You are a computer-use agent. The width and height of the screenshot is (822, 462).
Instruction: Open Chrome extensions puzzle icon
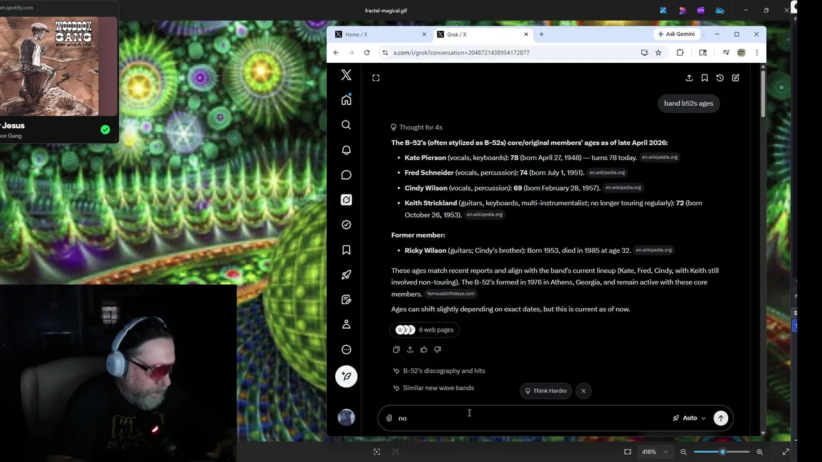[x=680, y=53]
